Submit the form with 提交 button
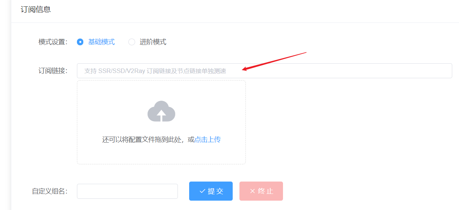 click(x=211, y=191)
